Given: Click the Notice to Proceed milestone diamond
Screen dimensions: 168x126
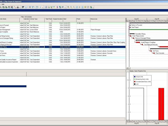Looking at the screenshot, I should (x=130, y=25).
